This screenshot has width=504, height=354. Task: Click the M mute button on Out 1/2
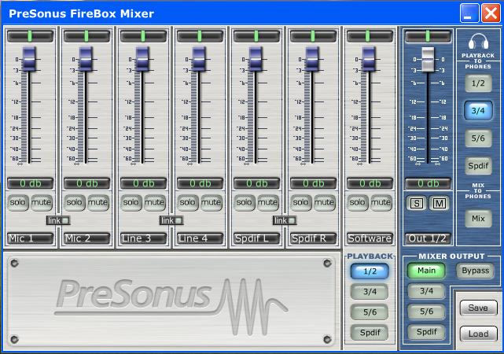(x=439, y=203)
